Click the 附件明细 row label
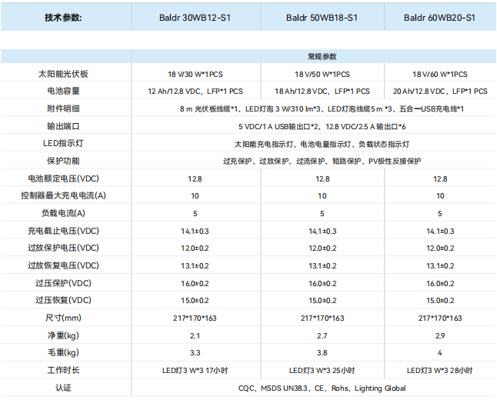Viewport: 497px width, 400px height. [x=63, y=108]
